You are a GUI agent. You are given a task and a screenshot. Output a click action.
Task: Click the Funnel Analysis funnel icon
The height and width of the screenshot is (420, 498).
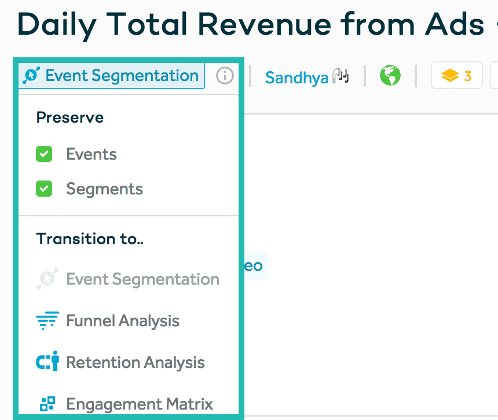[x=47, y=321]
